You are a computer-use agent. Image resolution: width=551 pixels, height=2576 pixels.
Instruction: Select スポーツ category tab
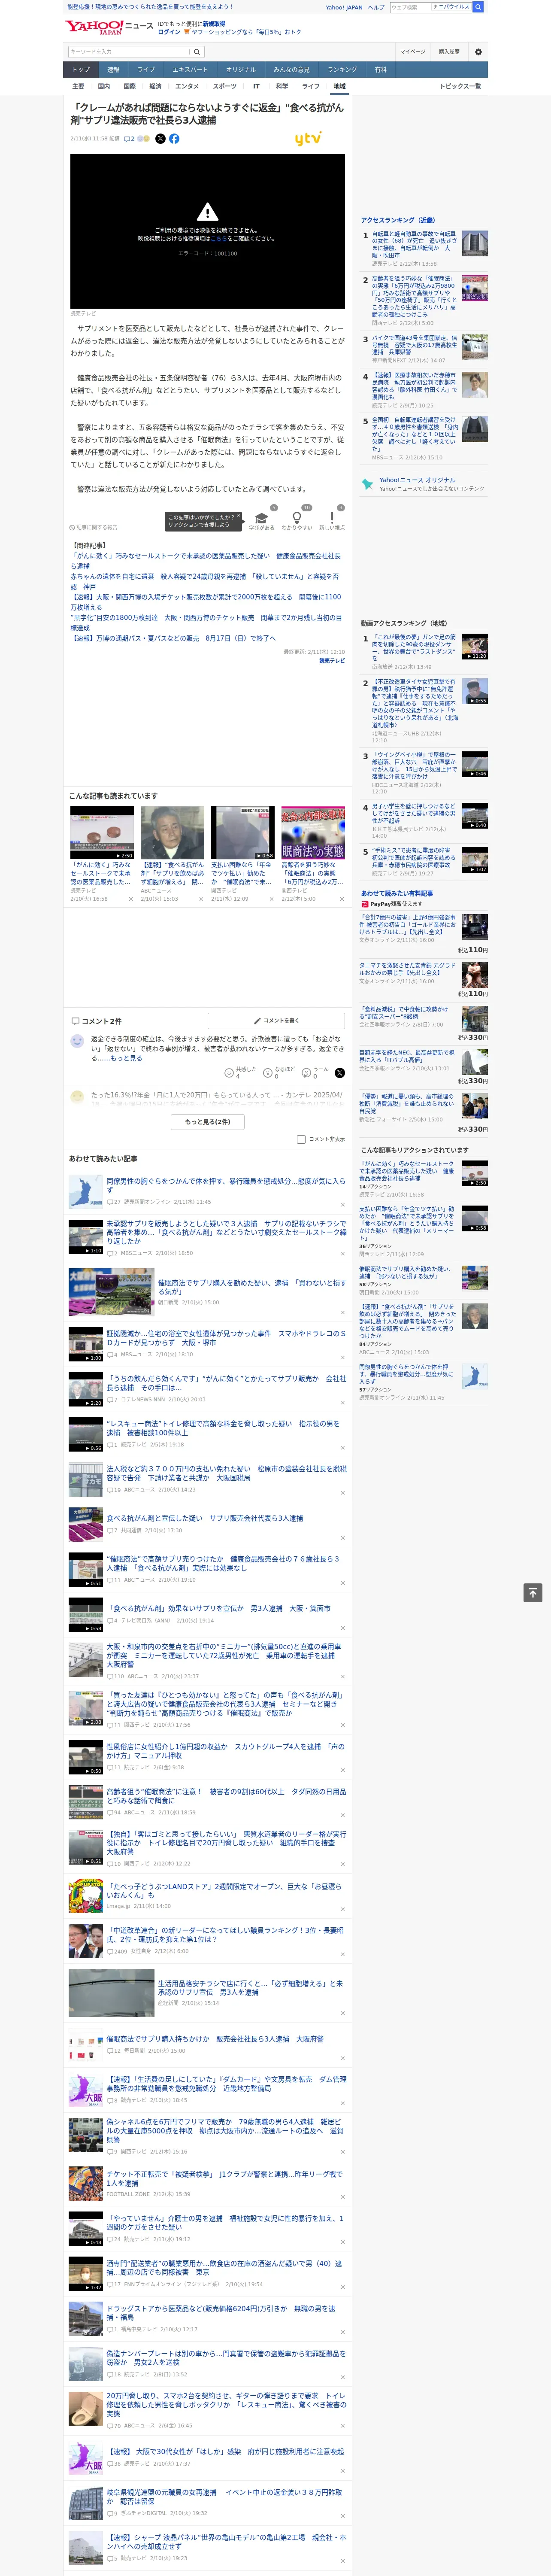[225, 86]
